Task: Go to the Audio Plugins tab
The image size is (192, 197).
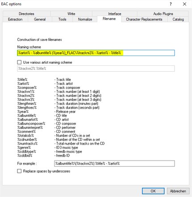Action: coord(163,14)
